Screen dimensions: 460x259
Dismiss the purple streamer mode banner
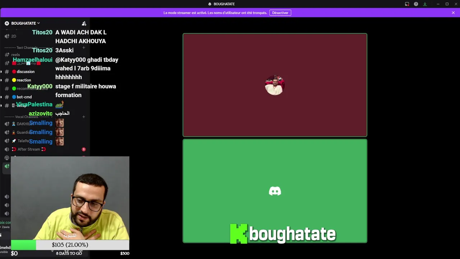click(453, 13)
